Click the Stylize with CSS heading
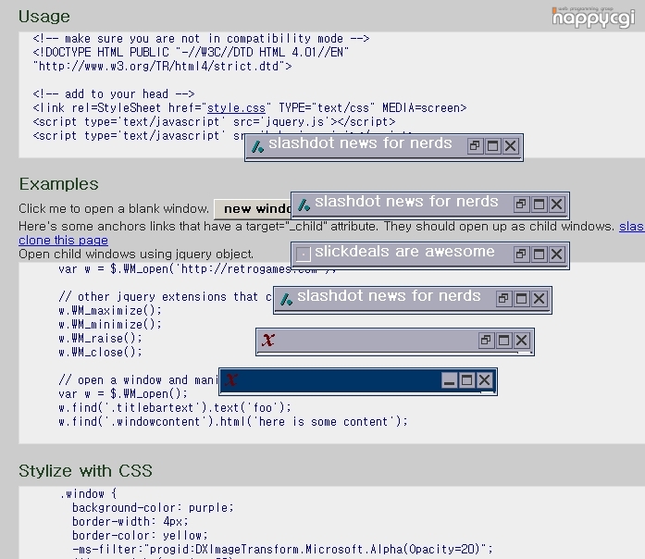Image resolution: width=645 pixels, height=559 pixels. pos(85,470)
